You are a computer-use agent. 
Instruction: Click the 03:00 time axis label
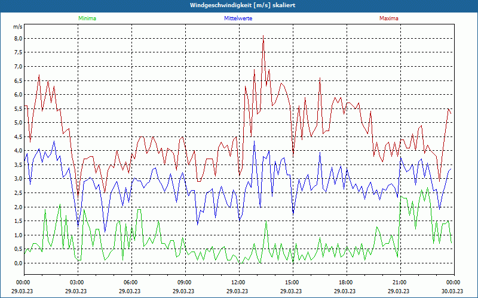[x=78, y=283]
